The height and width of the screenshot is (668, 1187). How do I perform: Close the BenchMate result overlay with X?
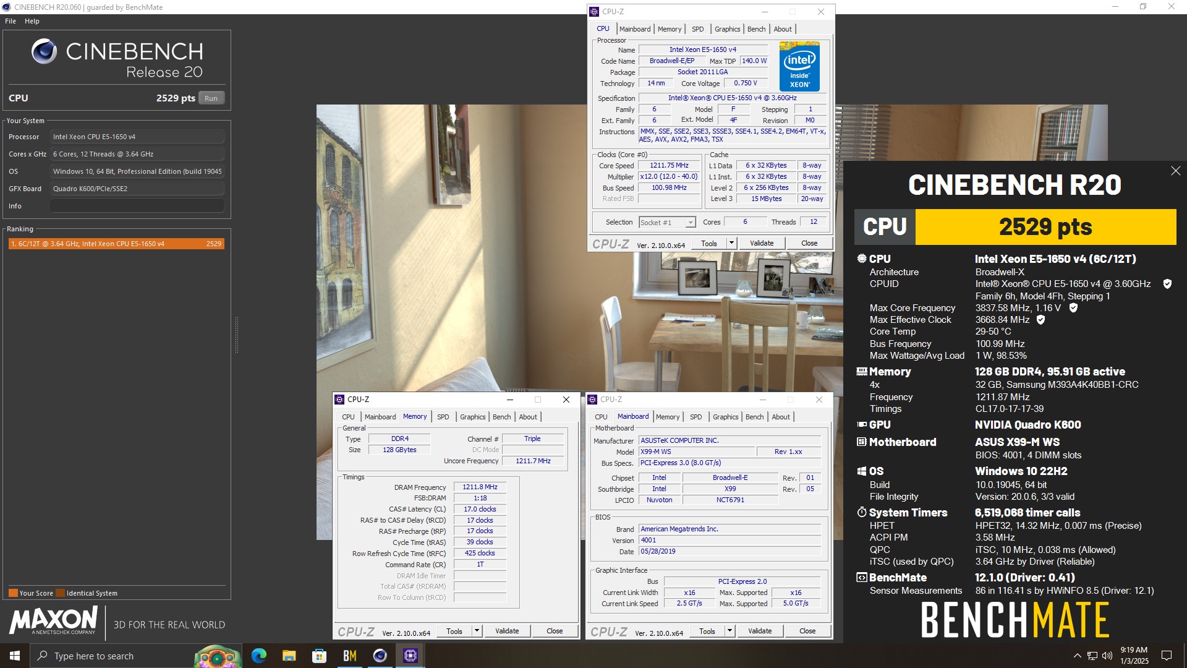coord(1175,171)
